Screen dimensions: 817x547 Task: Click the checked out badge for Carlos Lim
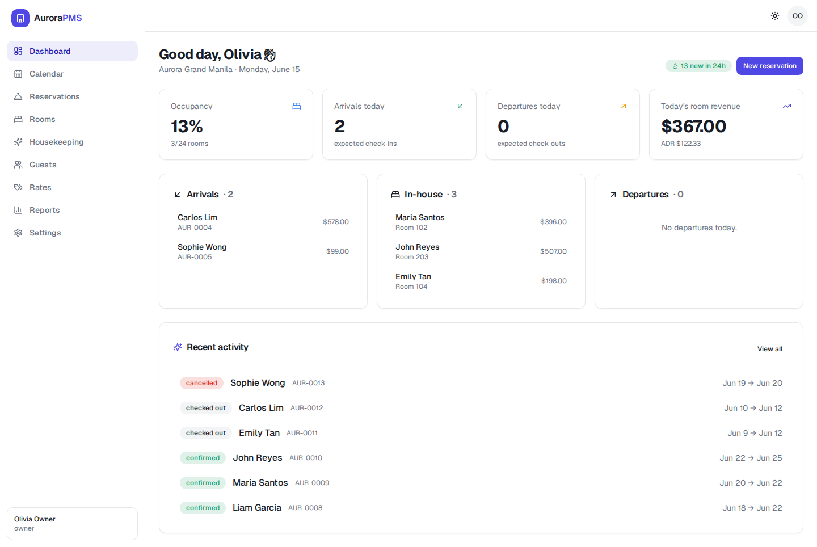click(206, 408)
